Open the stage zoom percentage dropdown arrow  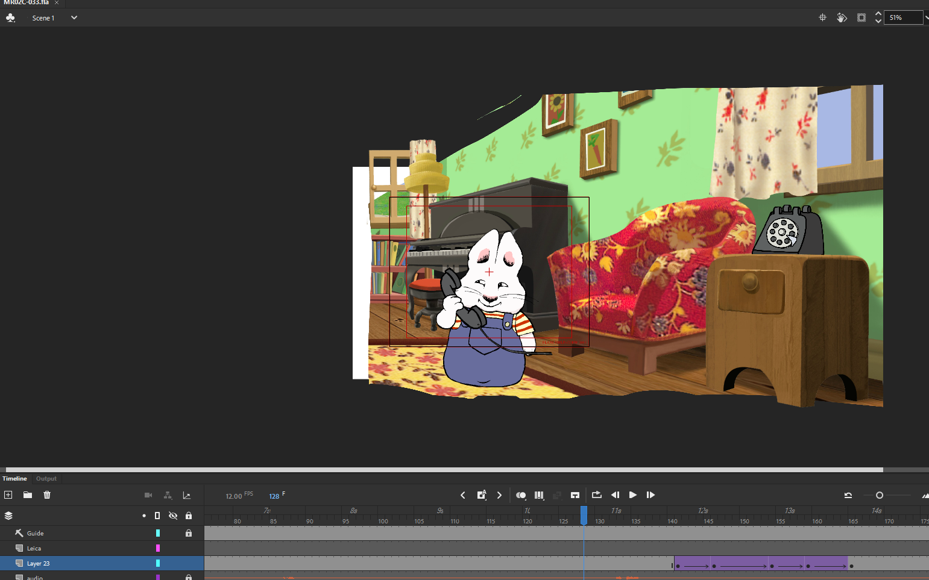tap(926, 17)
